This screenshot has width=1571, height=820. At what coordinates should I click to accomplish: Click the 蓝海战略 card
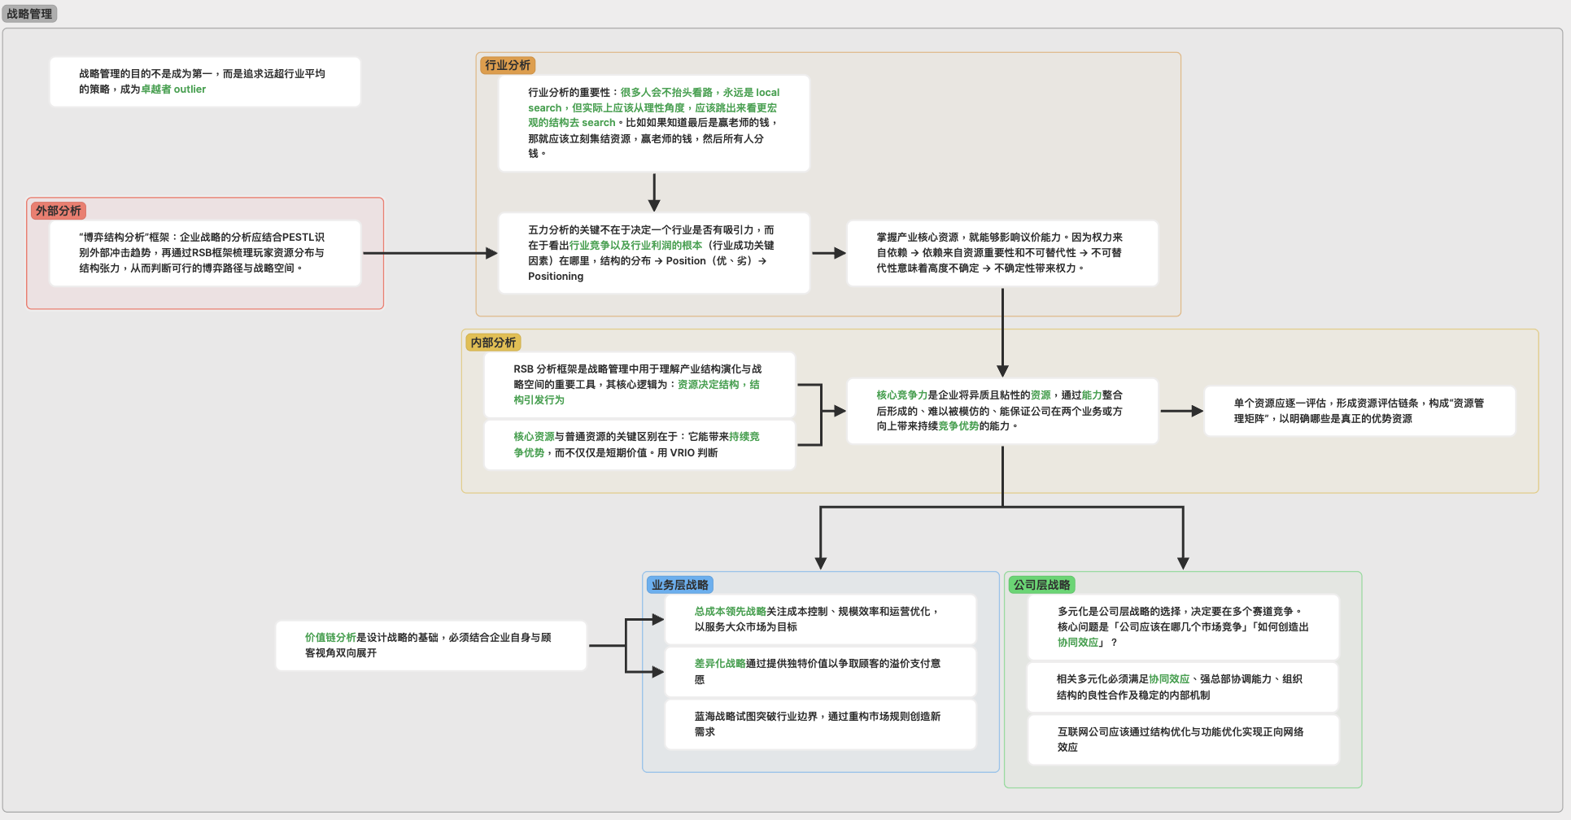(820, 724)
